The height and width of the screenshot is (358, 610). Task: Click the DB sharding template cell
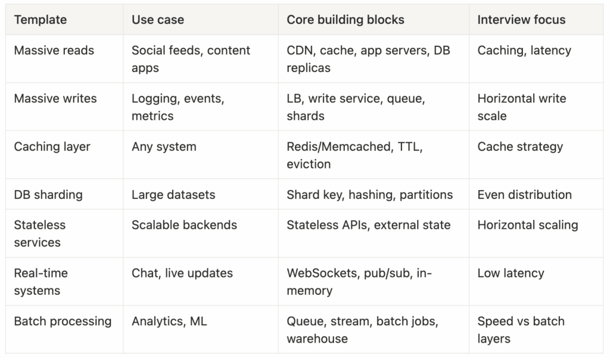pos(48,195)
